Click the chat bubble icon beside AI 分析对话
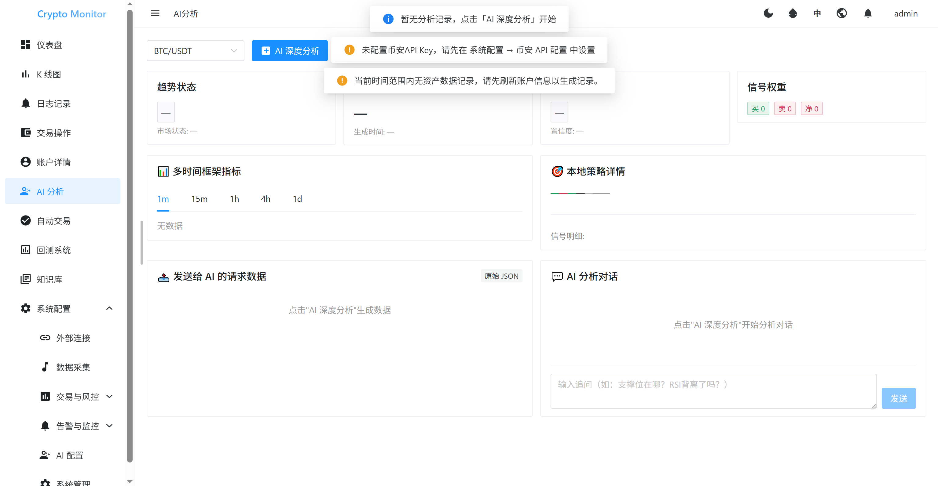938x486 pixels. (x=557, y=277)
